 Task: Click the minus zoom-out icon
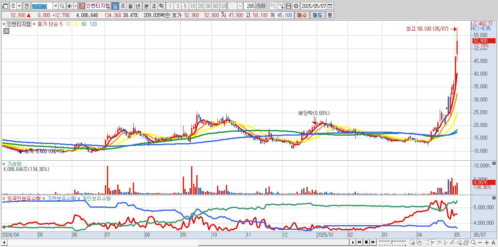coord(480,243)
